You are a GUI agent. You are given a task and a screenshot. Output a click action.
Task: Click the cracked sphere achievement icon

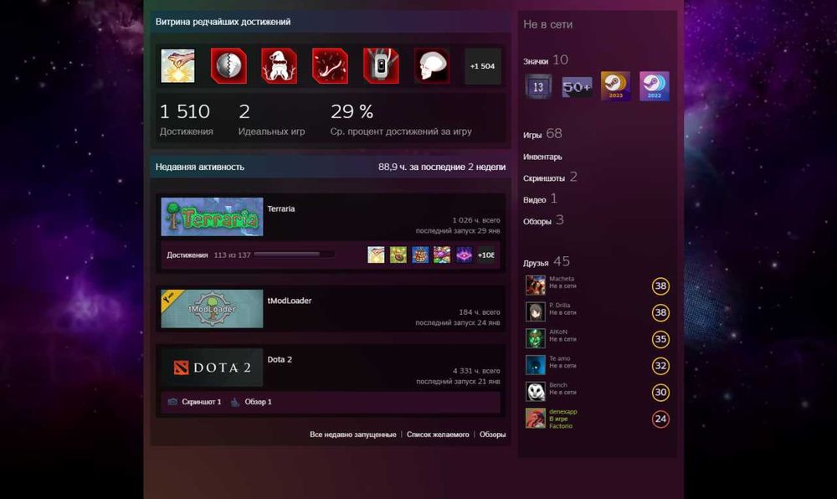229,66
